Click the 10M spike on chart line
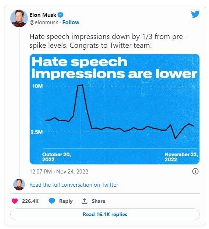 click(x=80, y=85)
